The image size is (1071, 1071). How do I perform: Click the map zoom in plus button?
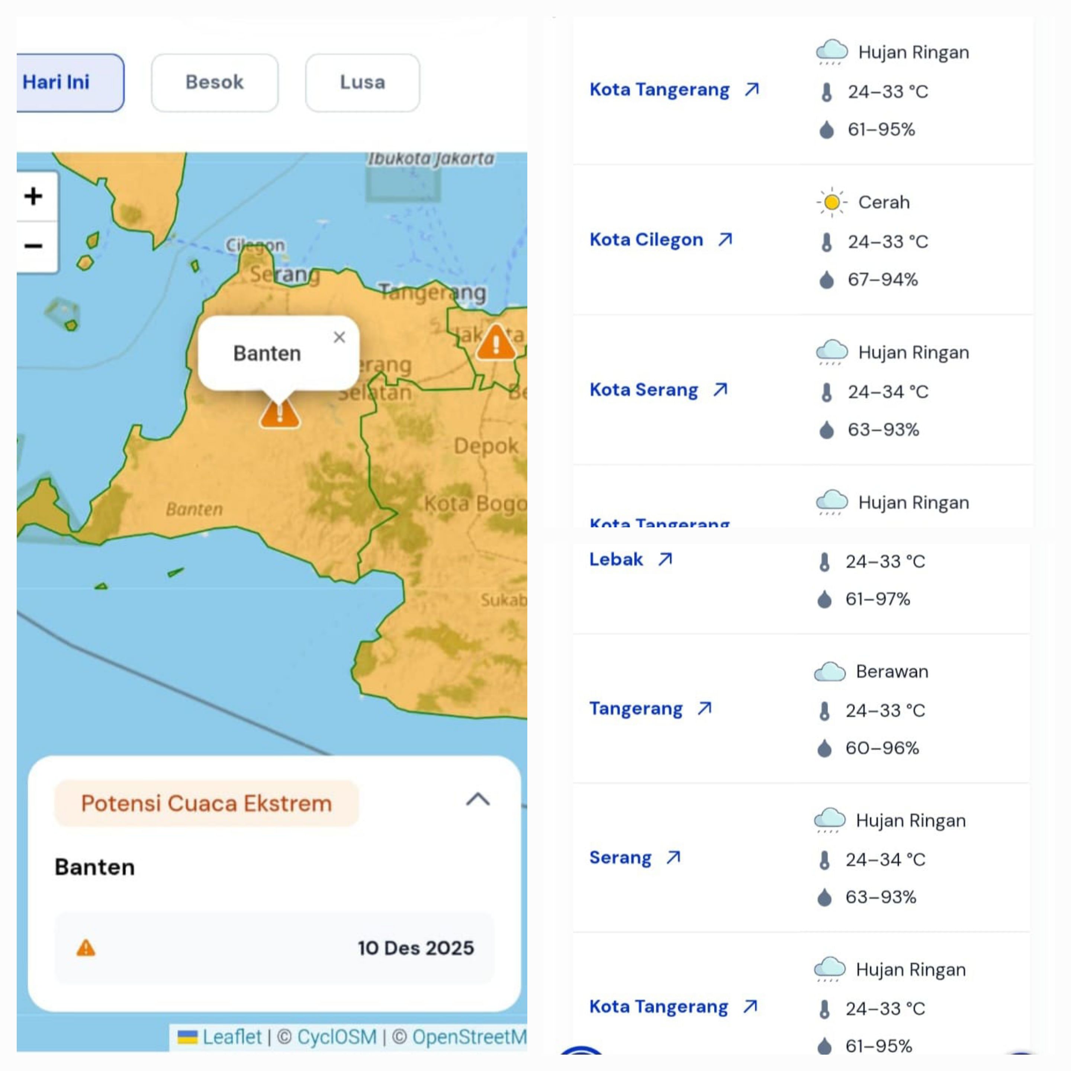pos(34,196)
